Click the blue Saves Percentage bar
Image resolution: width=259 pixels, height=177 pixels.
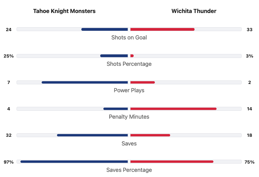(74, 162)
